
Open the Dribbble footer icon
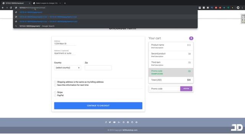pyautogui.click(x=124, y=122)
